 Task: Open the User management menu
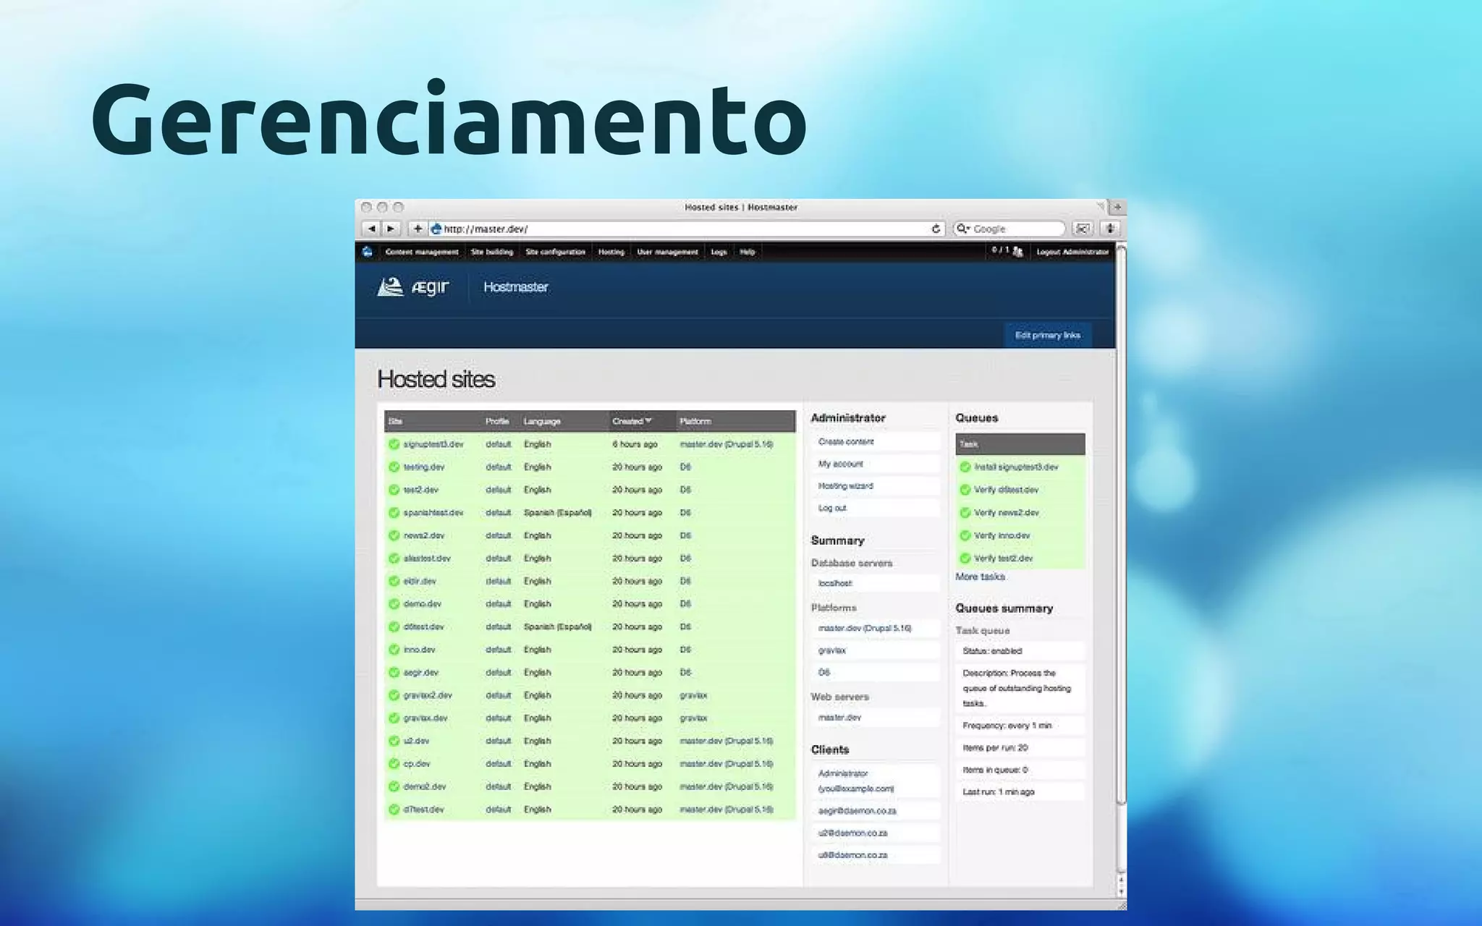tap(667, 252)
